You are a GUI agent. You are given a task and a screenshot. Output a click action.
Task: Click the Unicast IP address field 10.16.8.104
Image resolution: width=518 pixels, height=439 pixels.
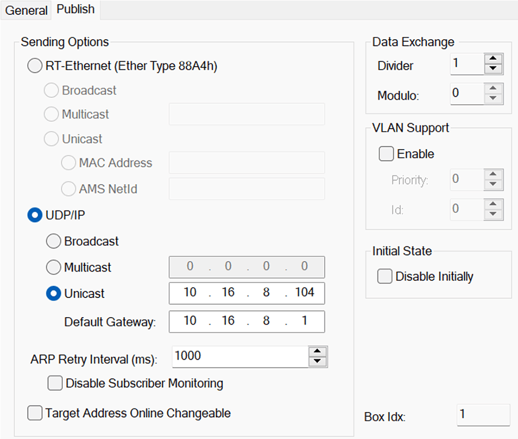(x=247, y=293)
